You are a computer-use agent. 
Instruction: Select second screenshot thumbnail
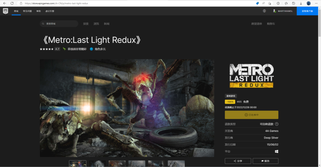[97, 164]
